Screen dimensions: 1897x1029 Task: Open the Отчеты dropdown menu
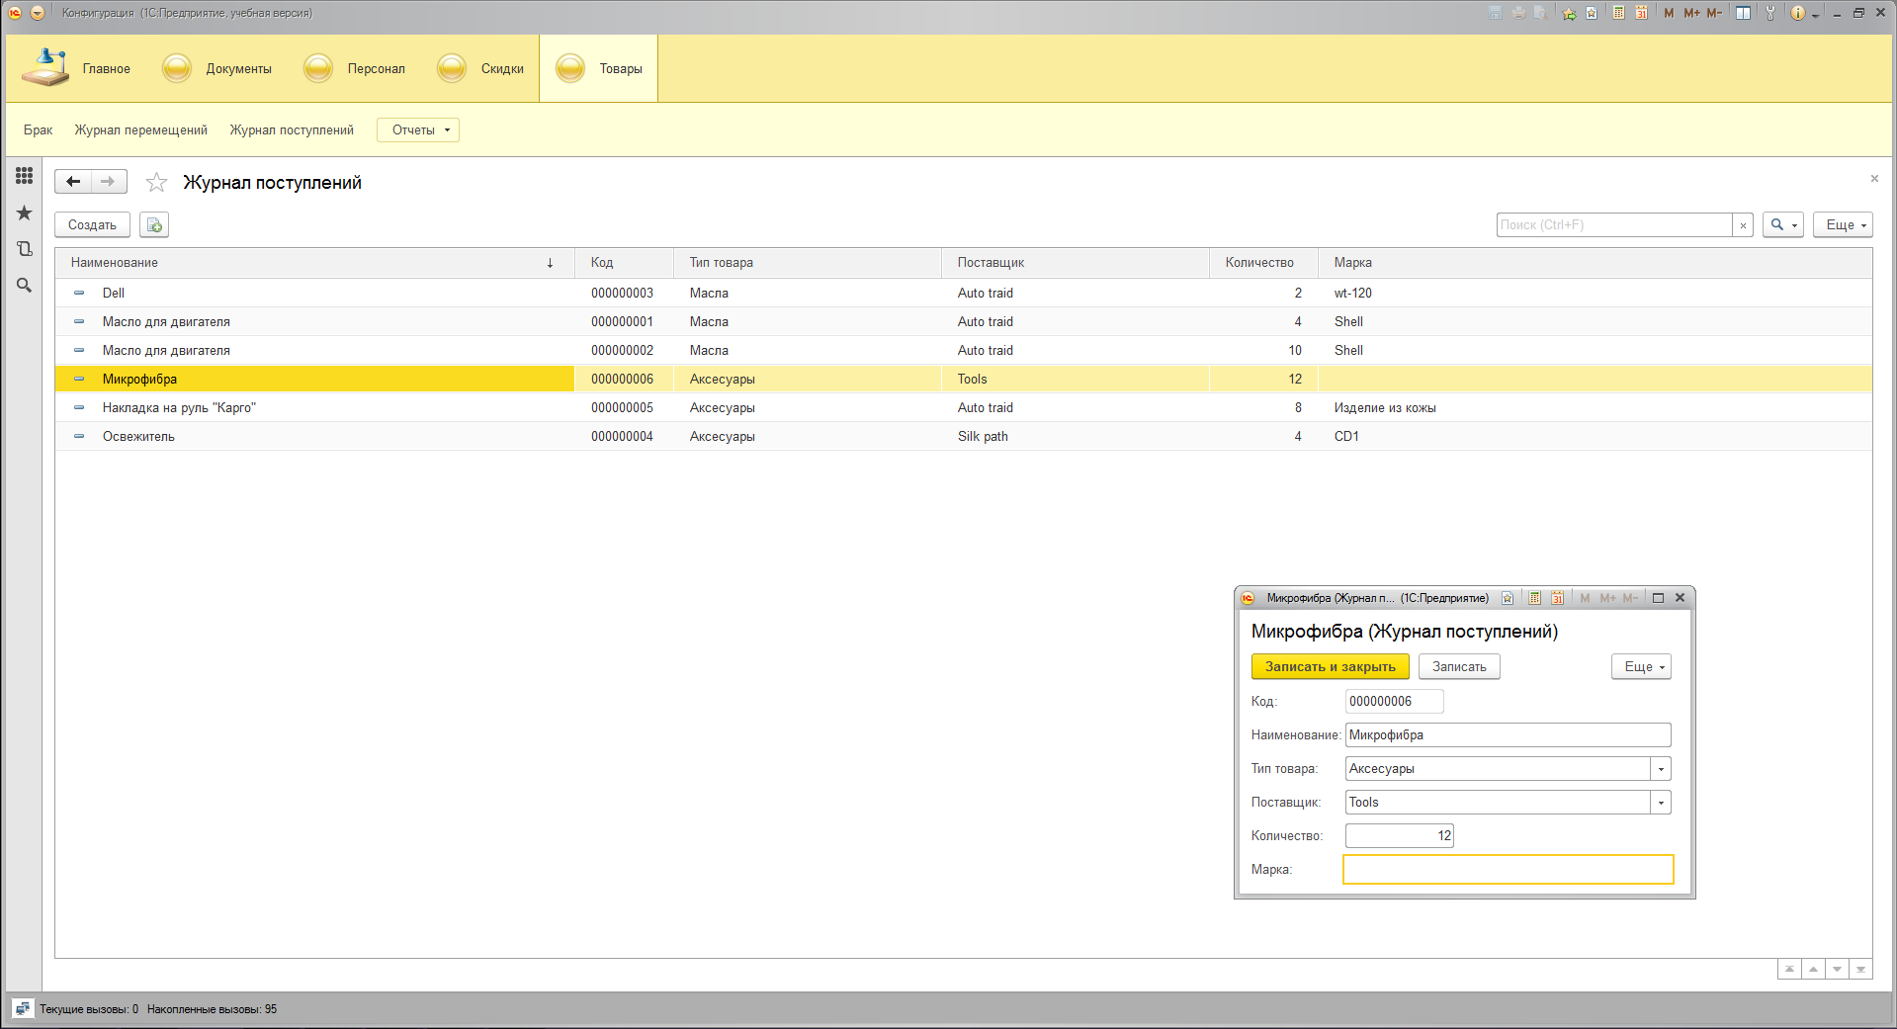[418, 130]
